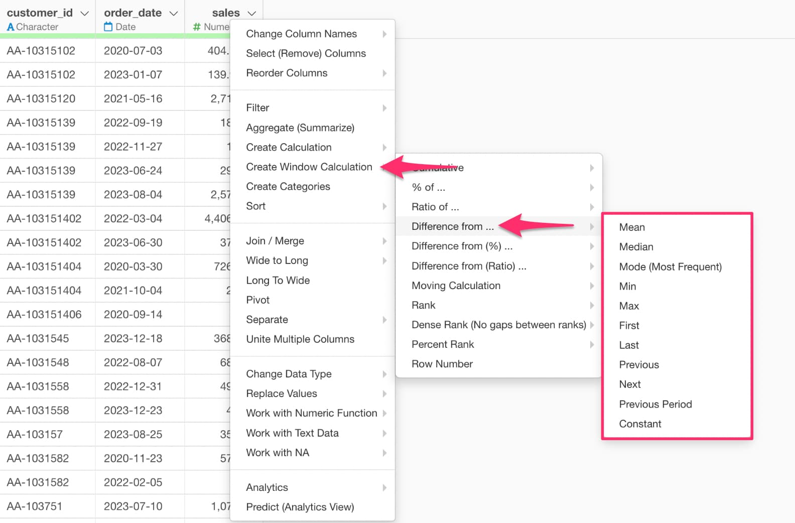Click cell AA-10315102 dated 2020-07-03

click(47, 51)
